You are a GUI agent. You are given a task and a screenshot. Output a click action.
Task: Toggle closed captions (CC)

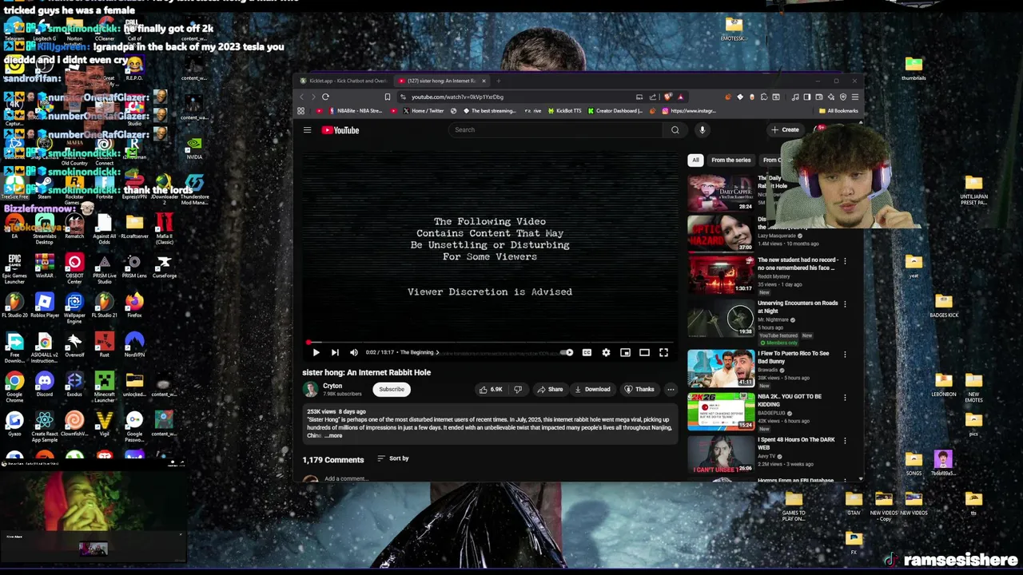coord(587,352)
